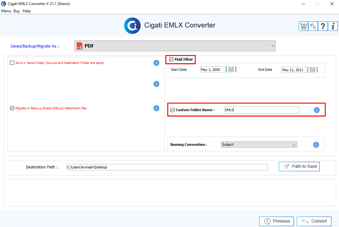
Task: Enable Save in Same Folder checkbox
Action: [x=12, y=63]
